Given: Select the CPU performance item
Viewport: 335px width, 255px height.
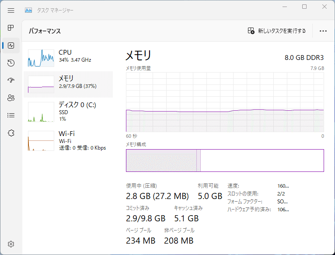Looking at the screenshot, I should click(68, 58).
